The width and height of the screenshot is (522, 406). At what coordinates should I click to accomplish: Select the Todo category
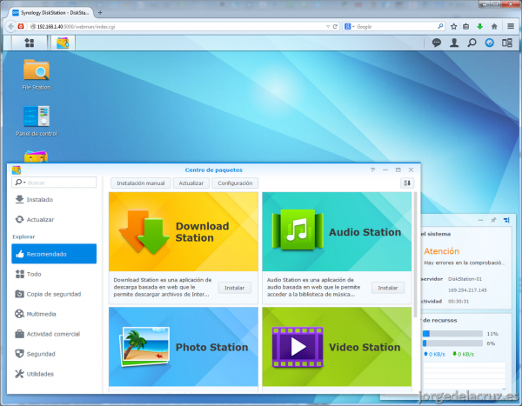tap(54, 274)
